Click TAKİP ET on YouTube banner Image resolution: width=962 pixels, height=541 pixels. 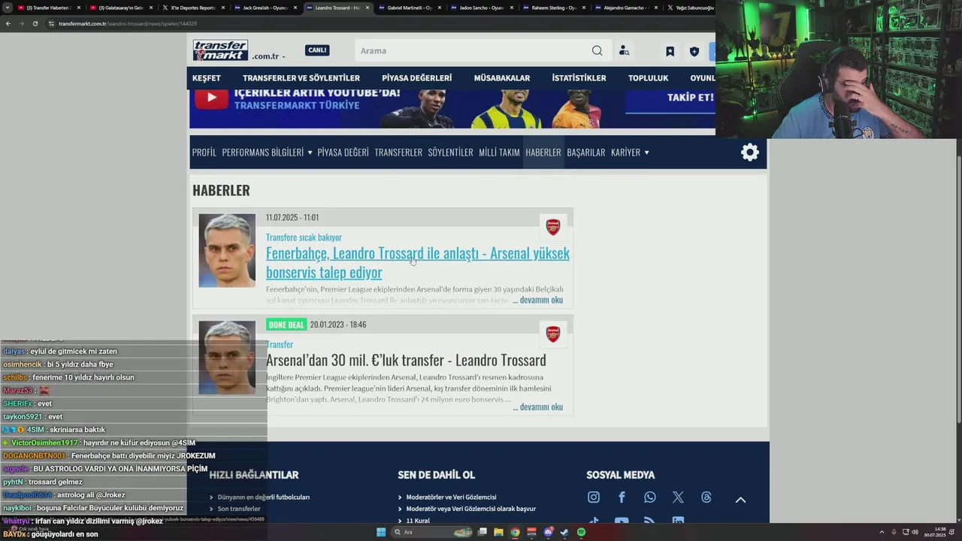coord(690,97)
